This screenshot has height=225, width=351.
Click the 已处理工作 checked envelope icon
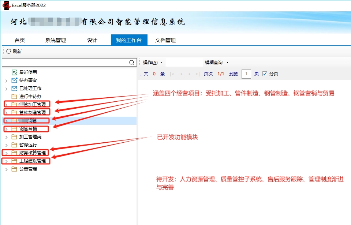tap(14, 89)
